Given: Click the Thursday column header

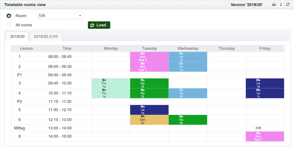Looking at the screenshot, I should (226, 48).
